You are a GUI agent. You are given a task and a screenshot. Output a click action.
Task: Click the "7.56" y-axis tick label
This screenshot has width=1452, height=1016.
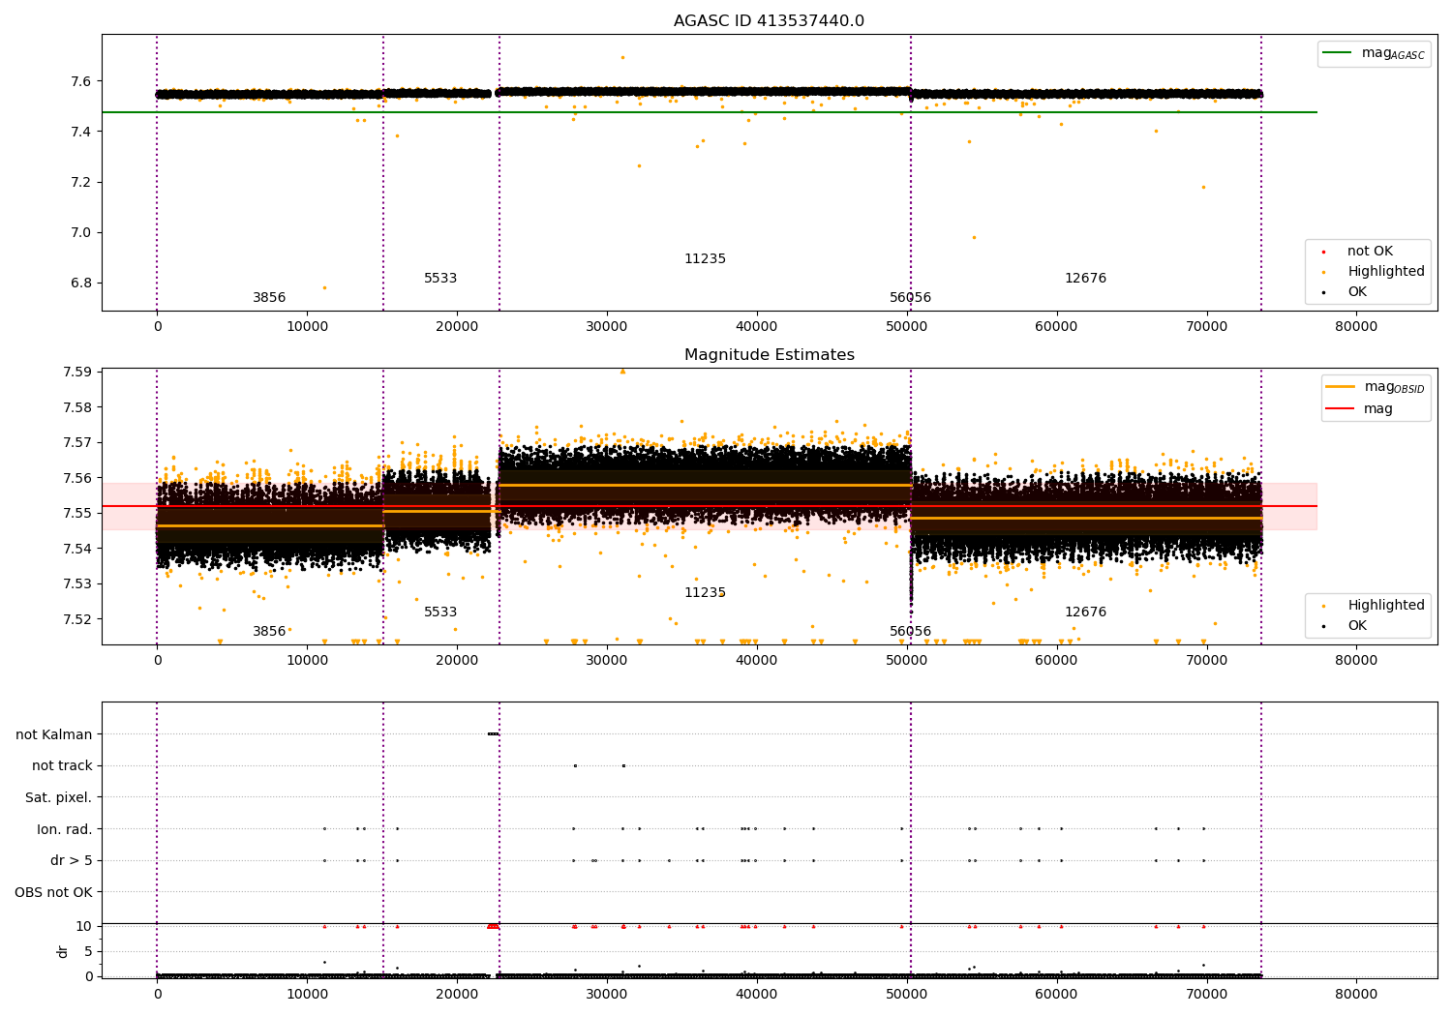click(x=78, y=478)
